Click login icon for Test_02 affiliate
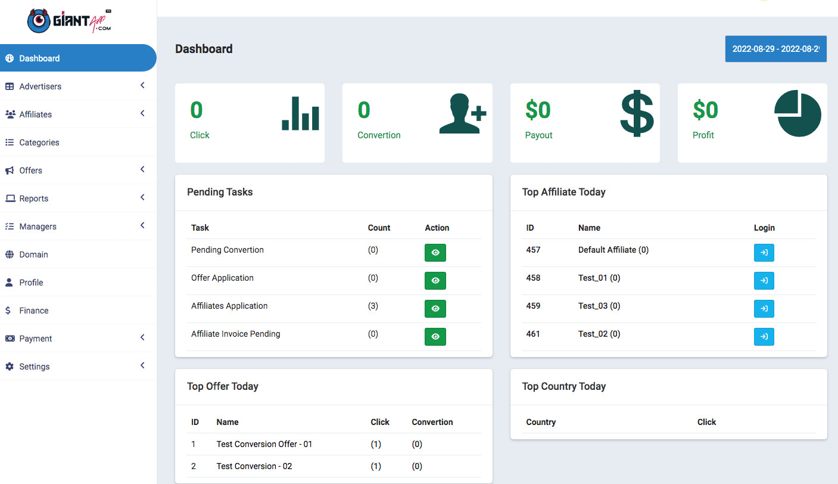838x484 pixels. tap(764, 337)
